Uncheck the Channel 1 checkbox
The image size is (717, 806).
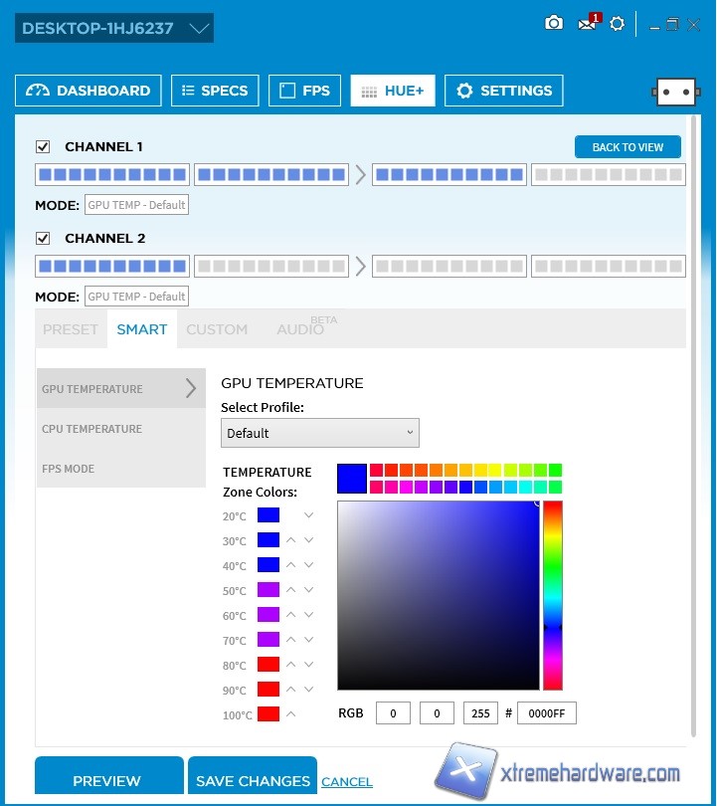tap(43, 147)
